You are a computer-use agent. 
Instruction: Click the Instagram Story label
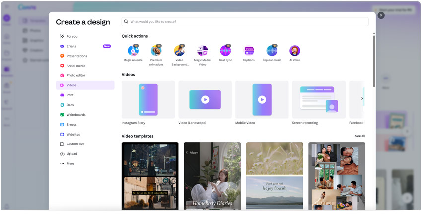[x=134, y=123]
